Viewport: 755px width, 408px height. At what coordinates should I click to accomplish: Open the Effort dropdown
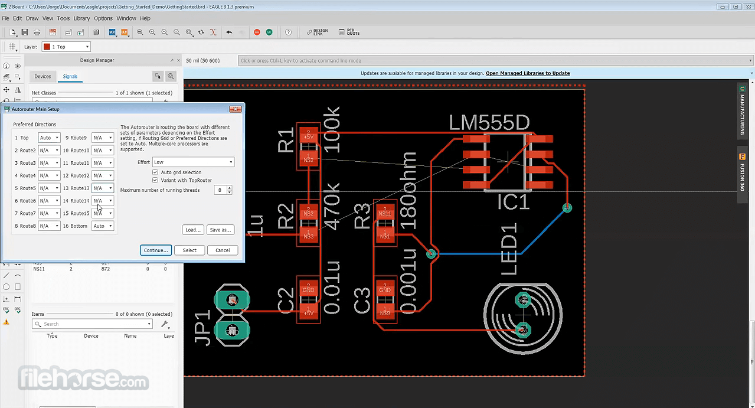(x=194, y=162)
